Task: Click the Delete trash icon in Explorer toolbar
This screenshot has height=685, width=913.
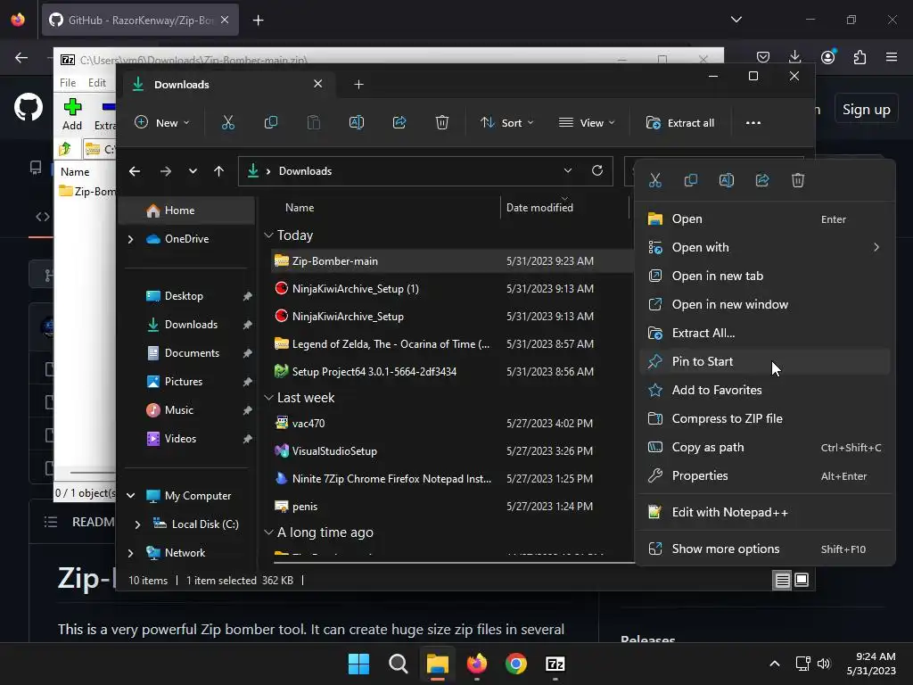Action: (x=442, y=123)
